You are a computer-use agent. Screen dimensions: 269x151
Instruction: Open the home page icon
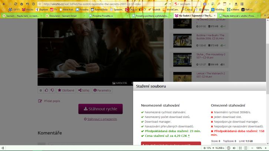click(22, 4)
